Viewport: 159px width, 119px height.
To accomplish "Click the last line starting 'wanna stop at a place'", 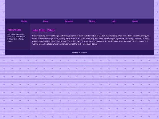I will (65, 44).
